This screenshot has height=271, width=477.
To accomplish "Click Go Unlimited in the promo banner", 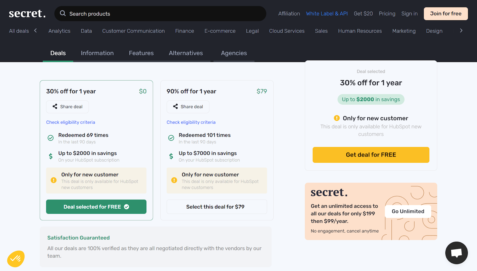I will [x=408, y=211].
